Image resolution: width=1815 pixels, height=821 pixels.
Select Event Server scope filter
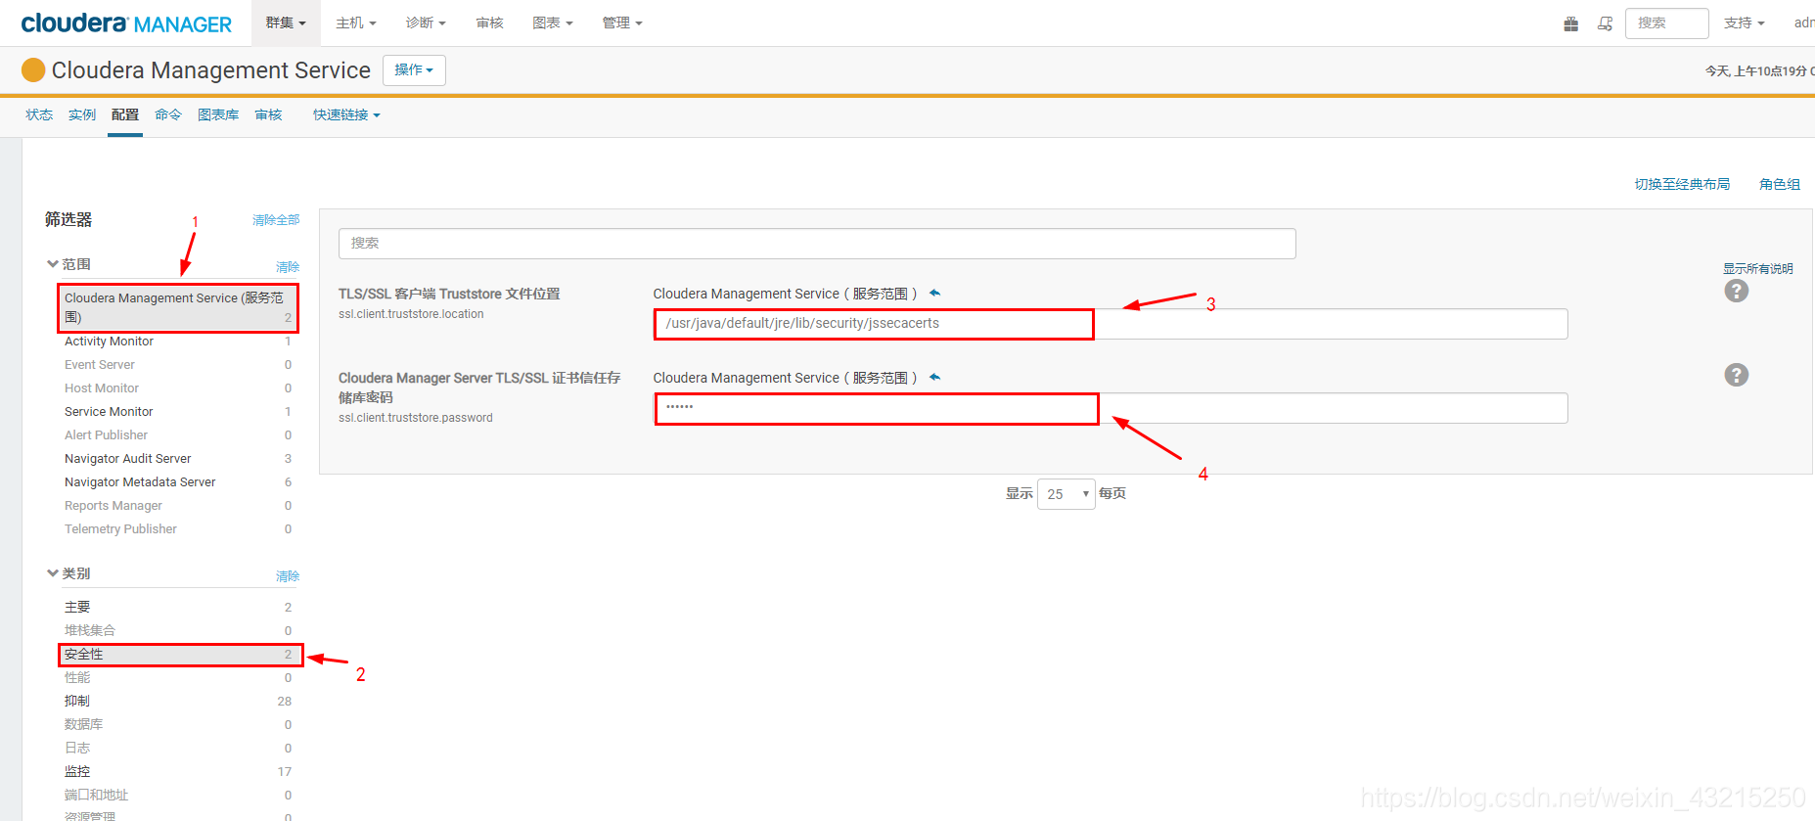[178, 365]
